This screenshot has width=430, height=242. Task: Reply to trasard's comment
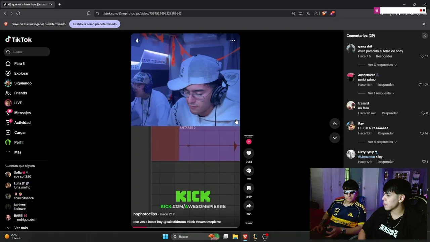(x=390, y=113)
